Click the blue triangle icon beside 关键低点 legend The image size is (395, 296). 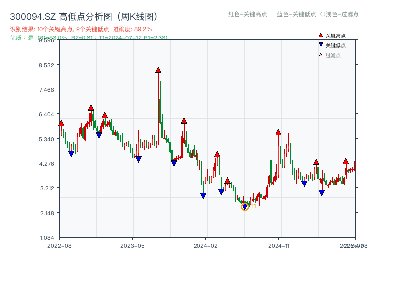(x=321, y=45)
